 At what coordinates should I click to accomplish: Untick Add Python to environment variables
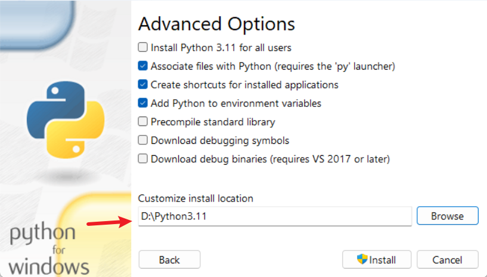click(142, 103)
